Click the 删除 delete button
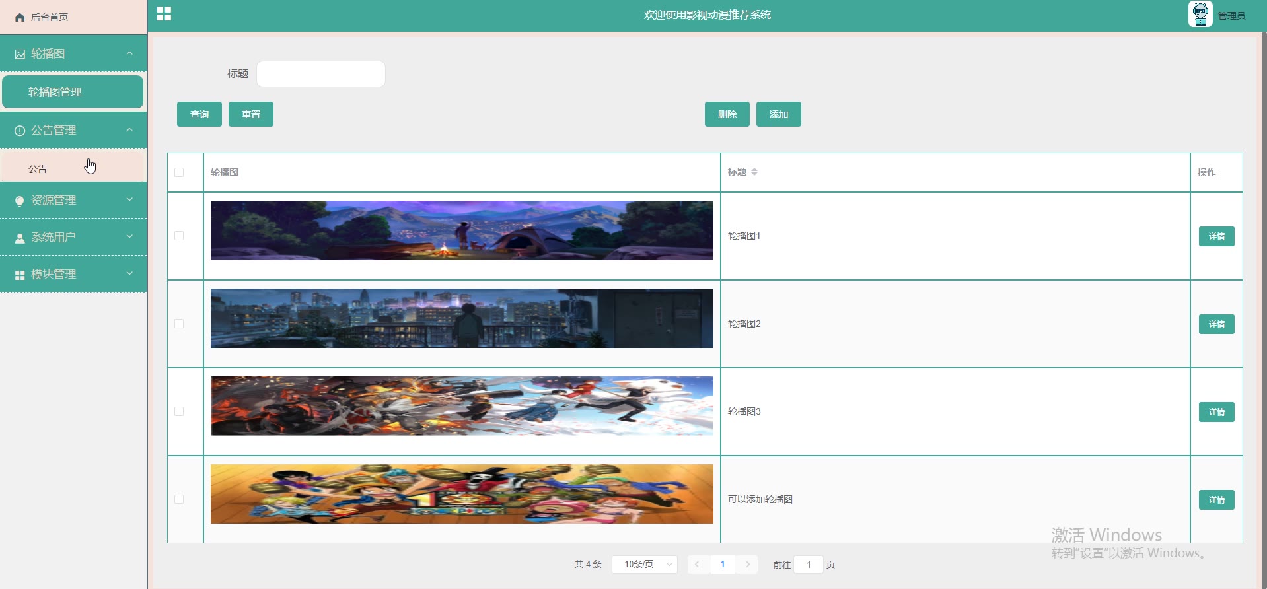 pyautogui.click(x=727, y=114)
